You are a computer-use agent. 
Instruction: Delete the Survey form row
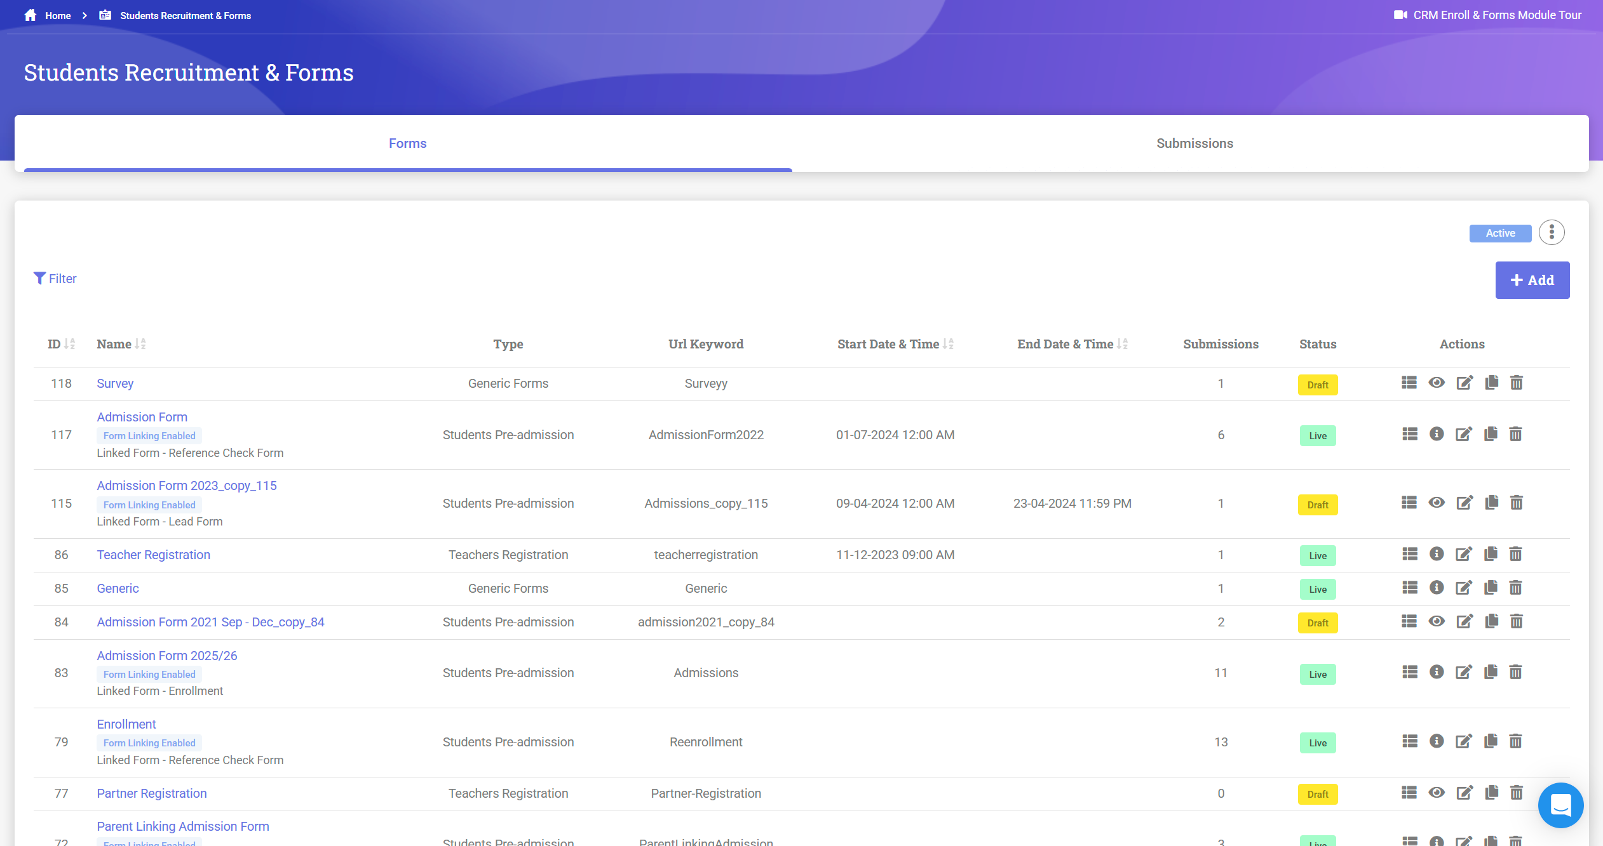point(1516,383)
